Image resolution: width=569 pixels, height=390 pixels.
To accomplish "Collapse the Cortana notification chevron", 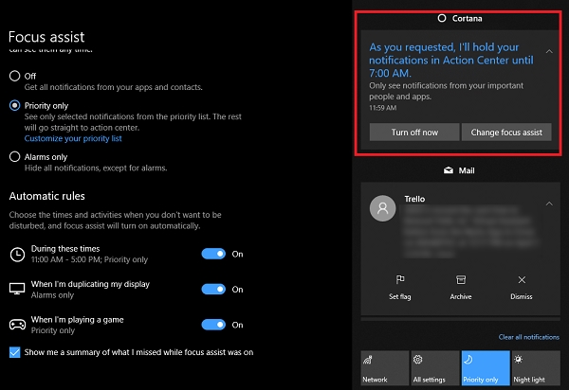I will [x=547, y=51].
